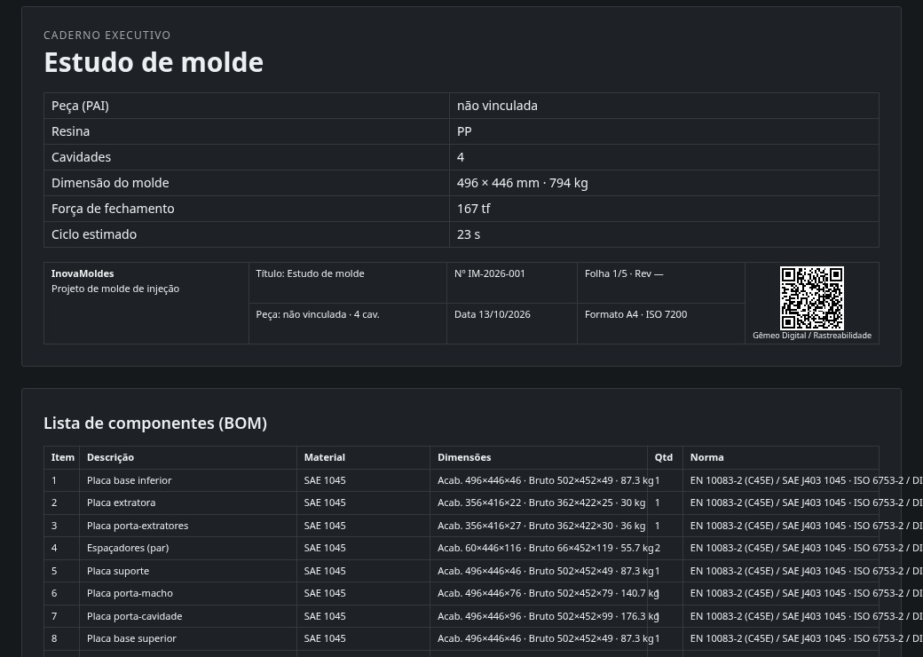This screenshot has height=657, width=923.
Task: Click the "Cavidades" row label
Action: (82, 157)
